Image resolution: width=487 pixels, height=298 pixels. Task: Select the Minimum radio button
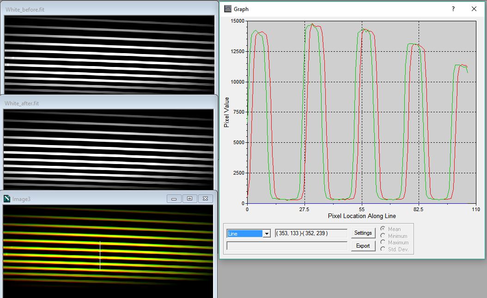[383, 236]
